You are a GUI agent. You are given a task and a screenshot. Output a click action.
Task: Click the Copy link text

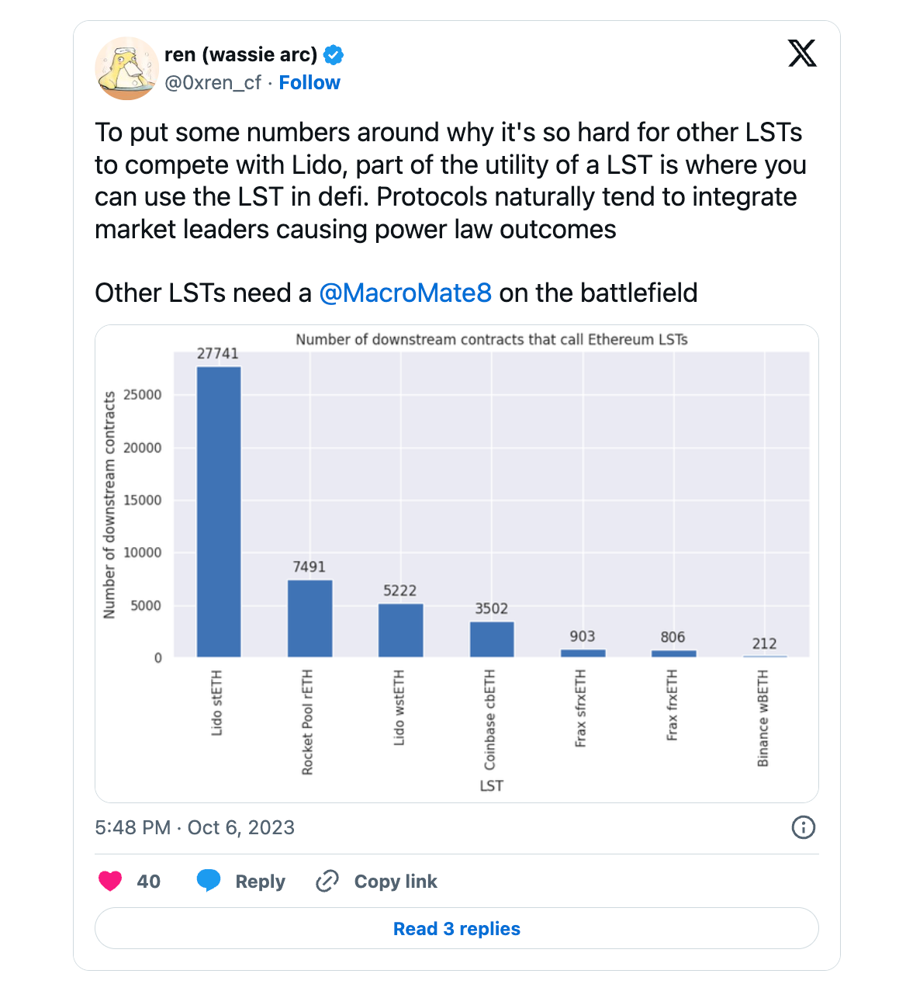[396, 882]
